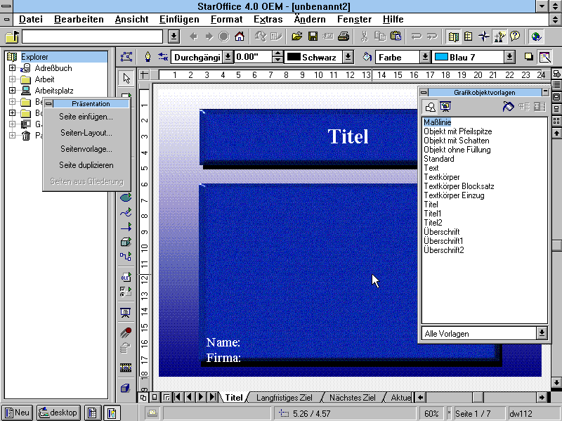Screen dimensions: 562x421
Task: Select the ellipse drawing tool
Action: pos(126,197)
